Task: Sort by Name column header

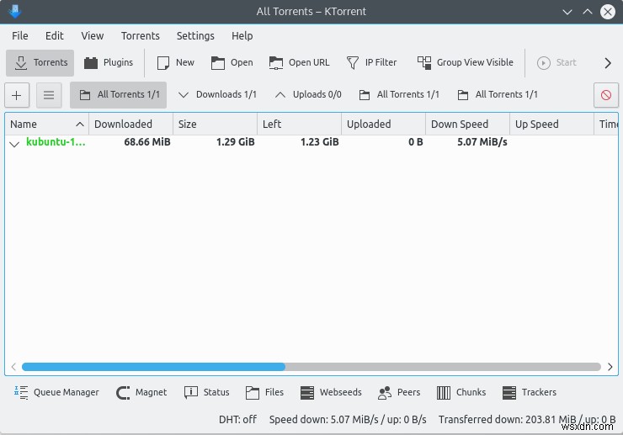Action: [46, 125]
